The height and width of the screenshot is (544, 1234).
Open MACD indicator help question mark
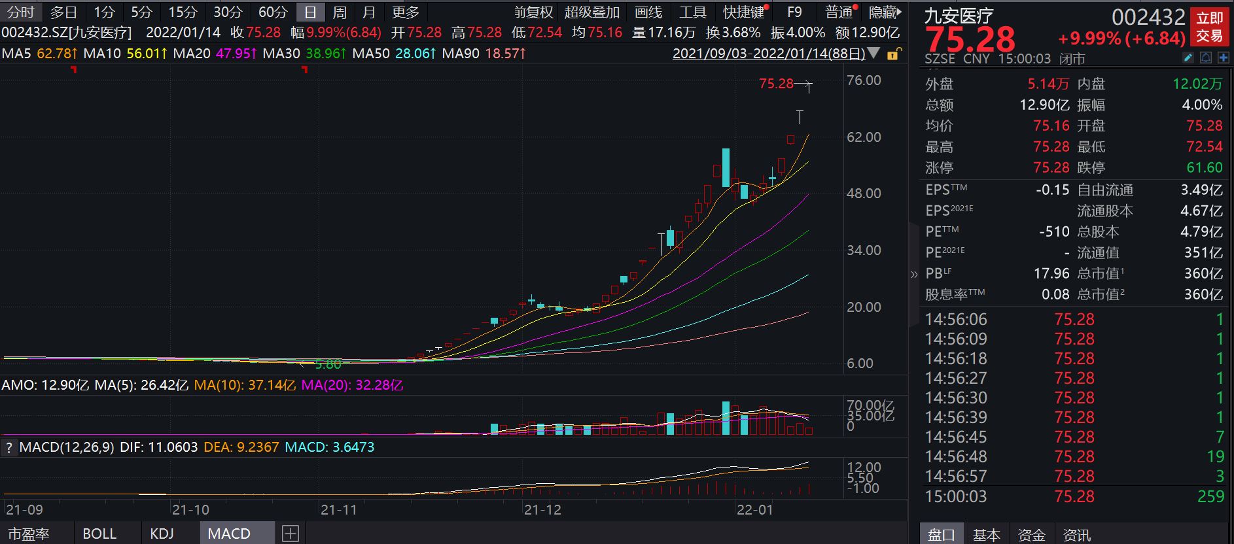click(9, 448)
